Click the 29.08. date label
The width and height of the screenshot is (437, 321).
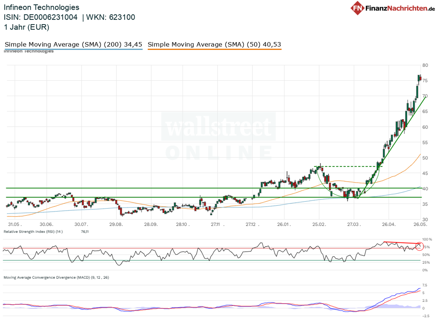coord(116,225)
